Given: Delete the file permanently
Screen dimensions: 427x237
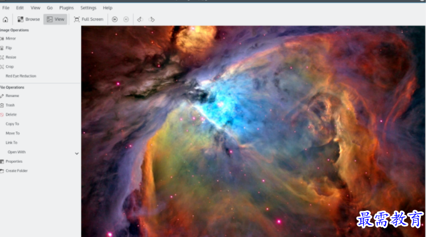Looking at the screenshot, I should [x=11, y=115].
